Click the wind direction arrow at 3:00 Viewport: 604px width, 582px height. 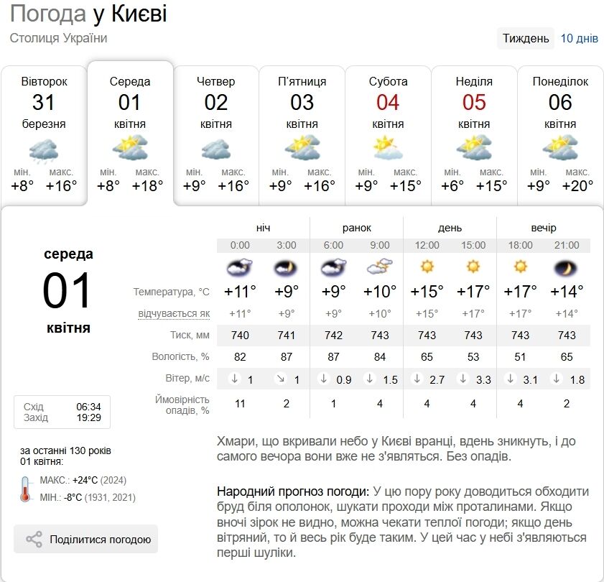coord(281,379)
